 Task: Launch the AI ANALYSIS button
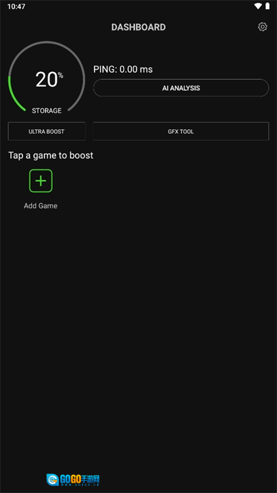click(181, 88)
